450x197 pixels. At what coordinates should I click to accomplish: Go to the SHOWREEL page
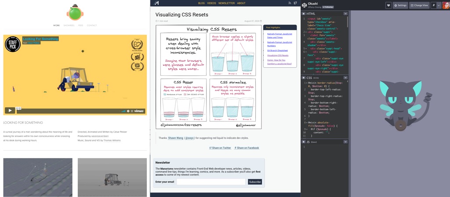pos(69,25)
